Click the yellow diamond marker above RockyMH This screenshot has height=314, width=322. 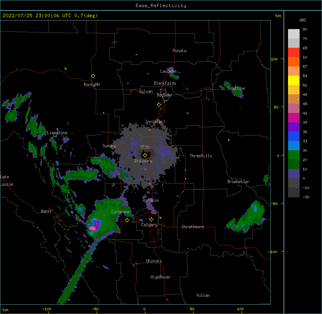point(93,76)
